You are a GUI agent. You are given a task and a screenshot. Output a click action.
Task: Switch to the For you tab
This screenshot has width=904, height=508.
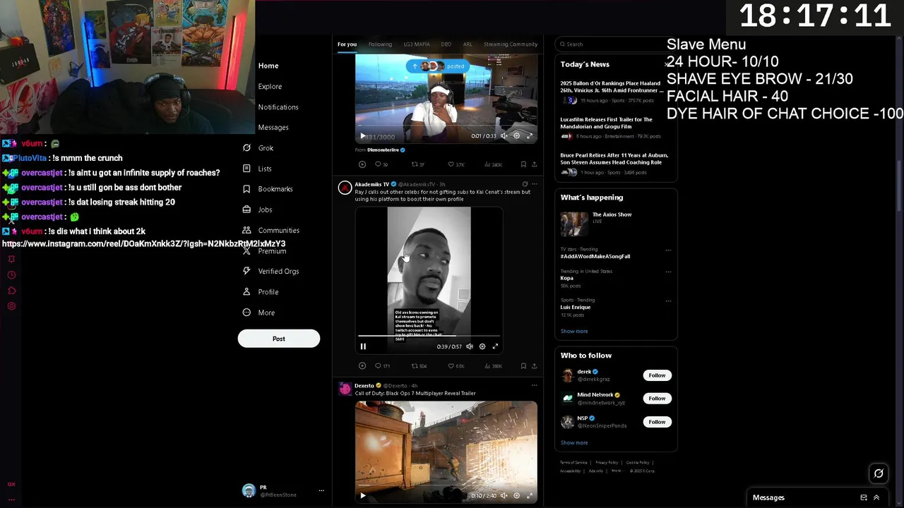pyautogui.click(x=347, y=44)
